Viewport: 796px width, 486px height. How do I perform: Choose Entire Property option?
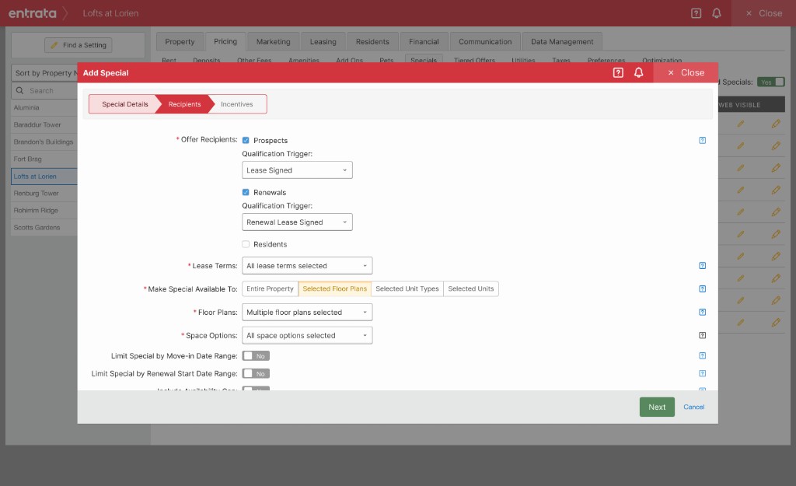tap(270, 288)
